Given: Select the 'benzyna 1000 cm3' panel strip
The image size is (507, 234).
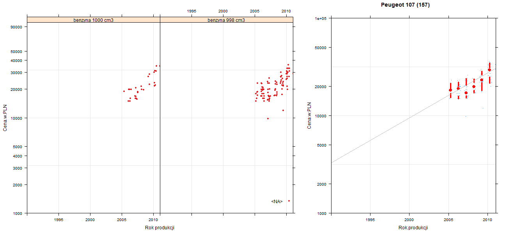Looking at the screenshot, I should tap(94, 20).
